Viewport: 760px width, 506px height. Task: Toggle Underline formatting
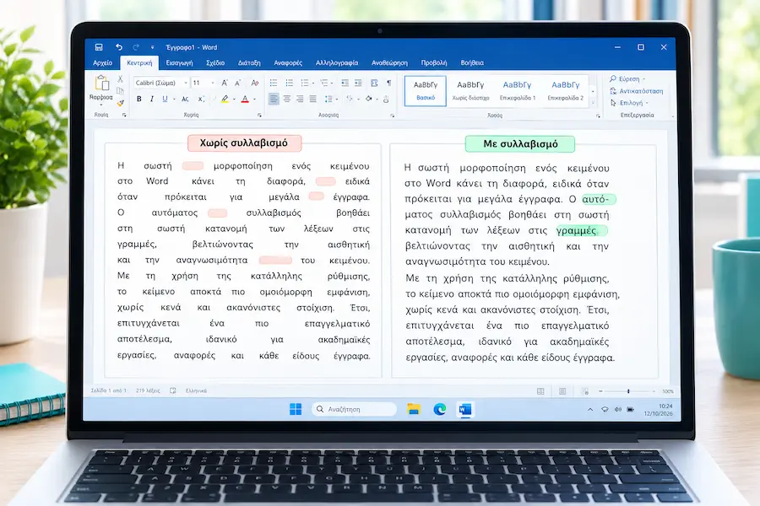tap(165, 99)
